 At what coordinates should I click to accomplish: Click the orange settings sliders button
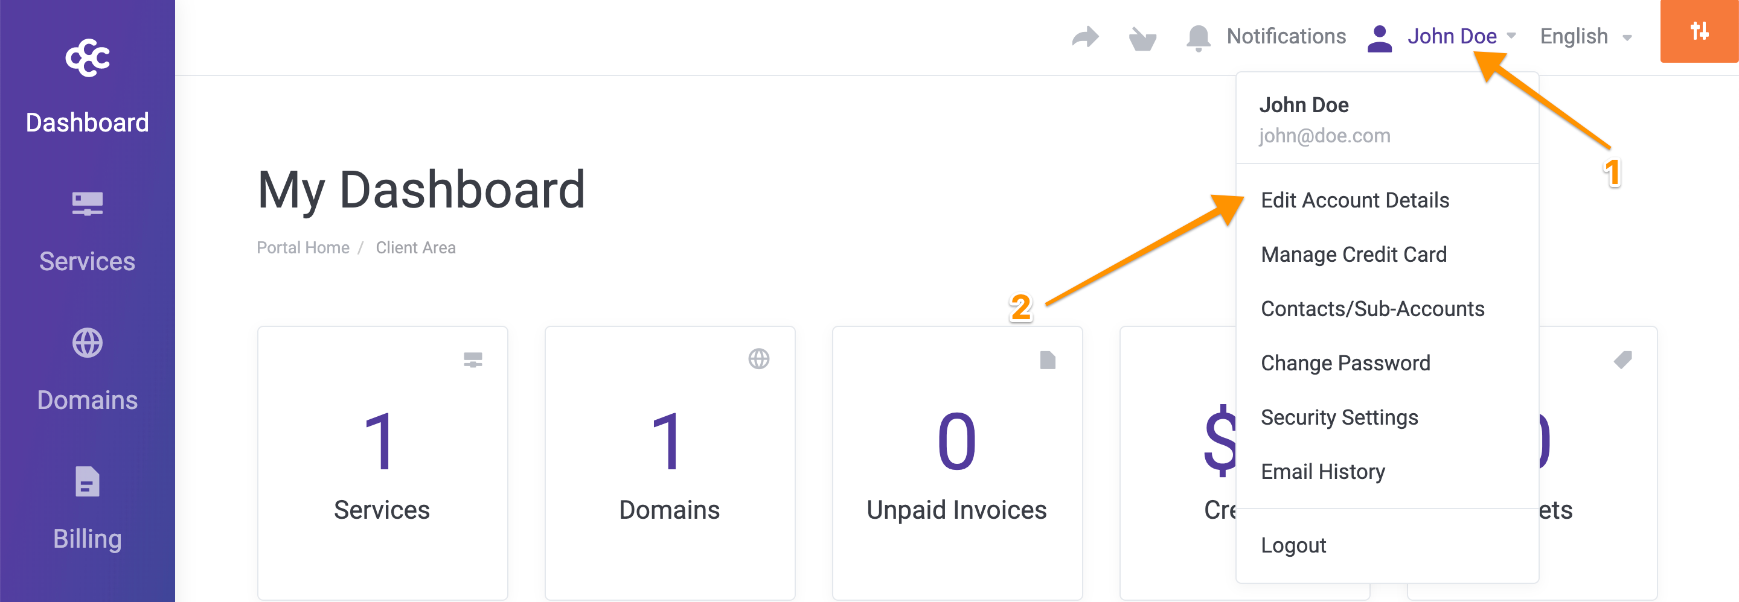1699,31
